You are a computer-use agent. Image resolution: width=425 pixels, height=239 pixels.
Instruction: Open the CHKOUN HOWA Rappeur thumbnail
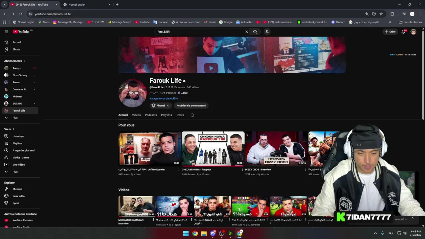pyautogui.click(x=213, y=149)
